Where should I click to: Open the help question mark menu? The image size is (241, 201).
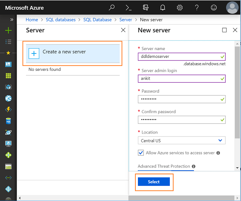197,7
